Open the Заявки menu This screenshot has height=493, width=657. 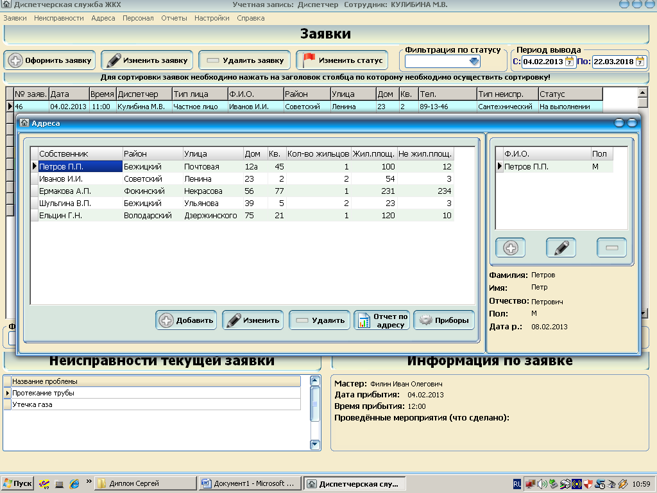point(15,18)
